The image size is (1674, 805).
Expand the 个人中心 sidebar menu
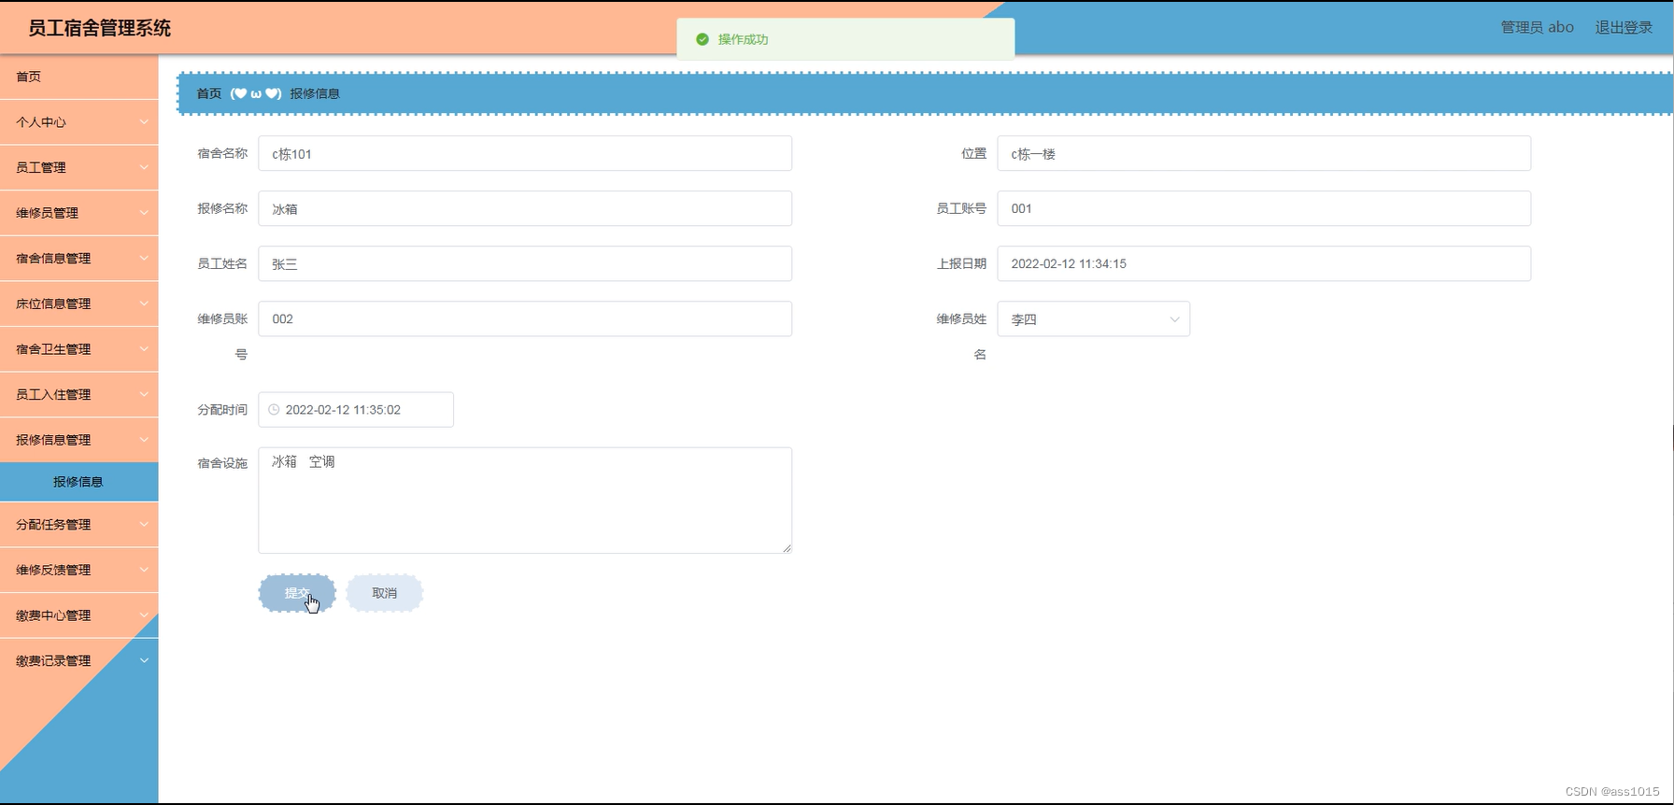pyautogui.click(x=79, y=122)
